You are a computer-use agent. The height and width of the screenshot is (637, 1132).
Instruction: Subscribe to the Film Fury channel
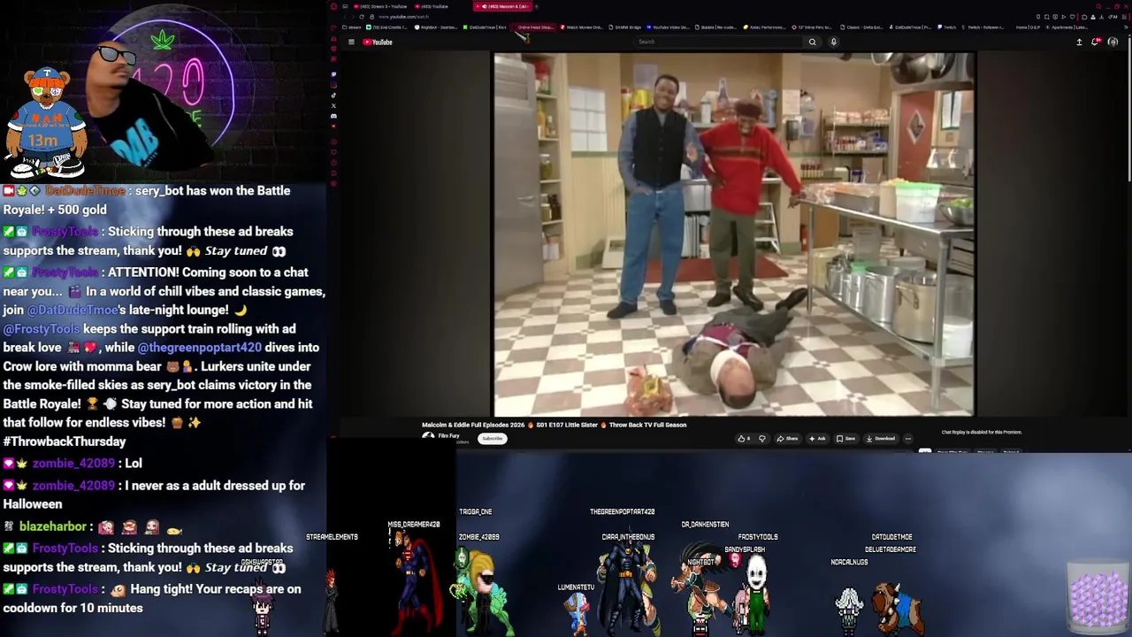[x=493, y=438]
